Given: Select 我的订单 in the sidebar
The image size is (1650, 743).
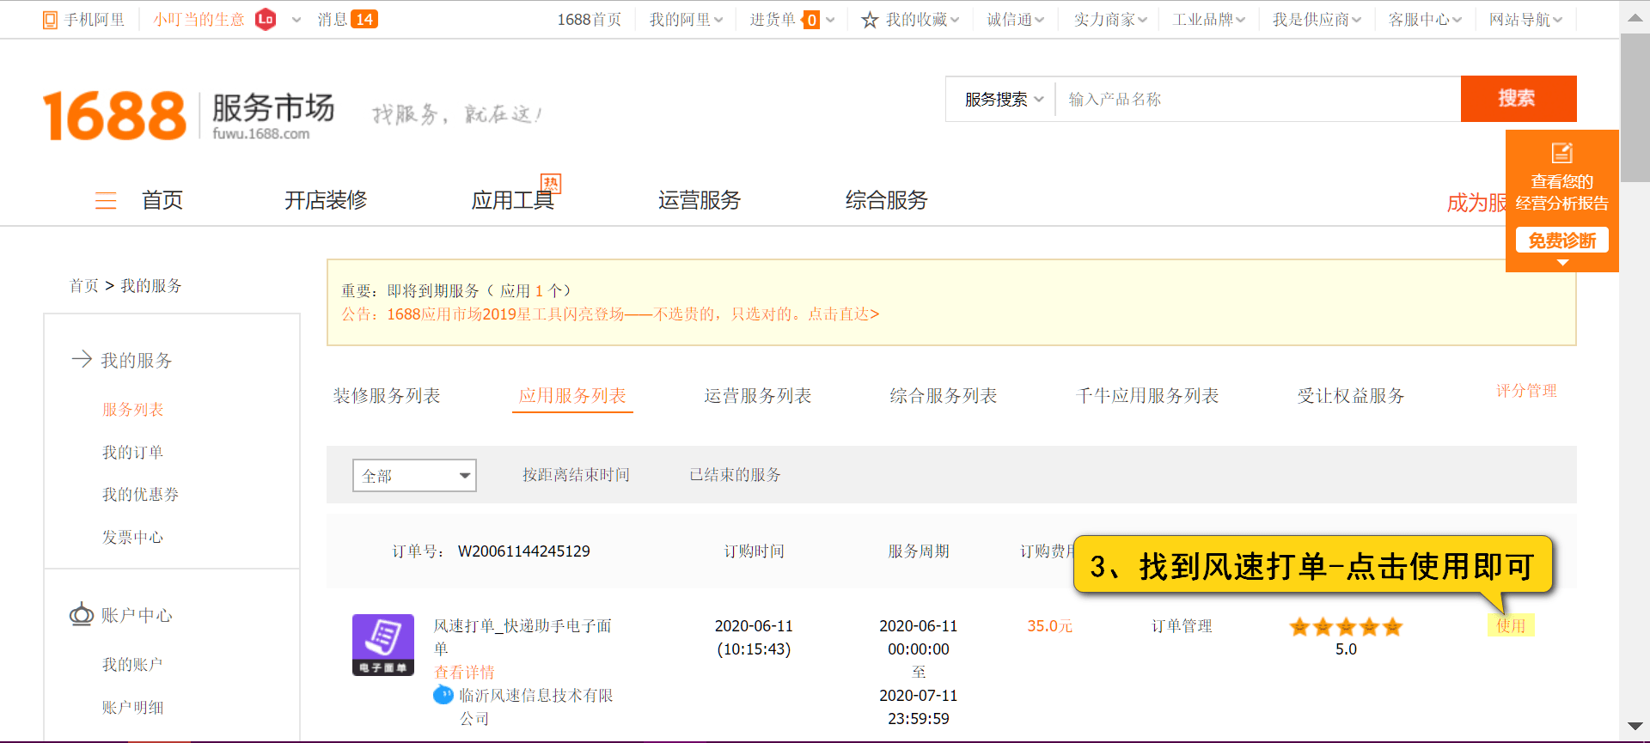Looking at the screenshot, I should click(x=133, y=452).
